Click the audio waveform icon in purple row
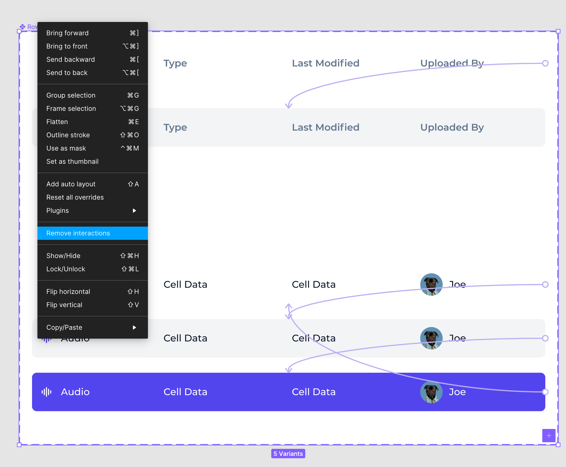566x467 pixels. coord(46,392)
